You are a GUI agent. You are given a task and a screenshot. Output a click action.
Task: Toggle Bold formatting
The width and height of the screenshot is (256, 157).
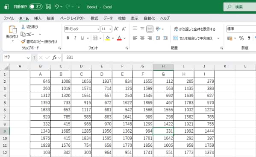pos(68,38)
